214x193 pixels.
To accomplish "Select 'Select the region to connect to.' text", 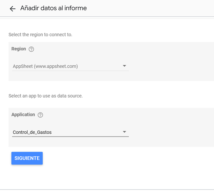I will pyautogui.click(x=41, y=35).
